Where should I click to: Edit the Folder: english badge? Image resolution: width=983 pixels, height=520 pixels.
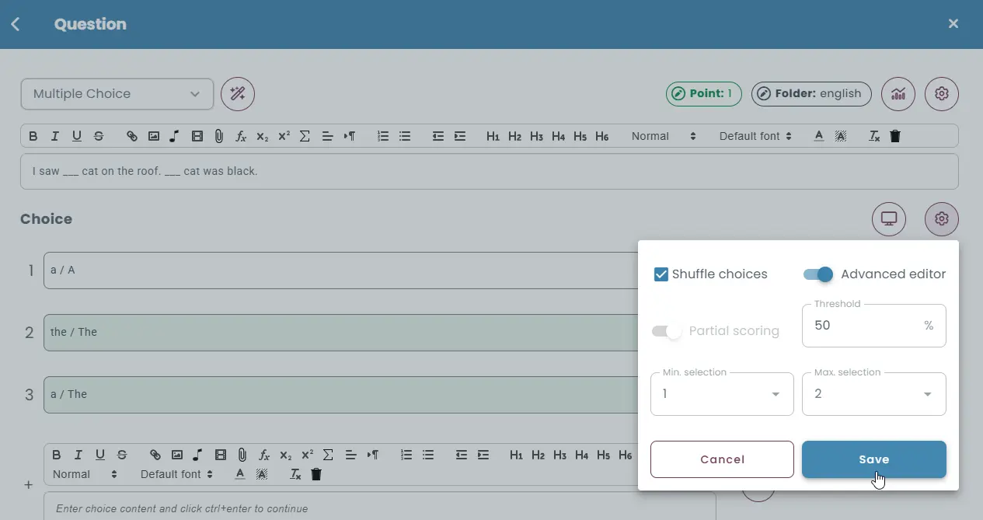811,94
